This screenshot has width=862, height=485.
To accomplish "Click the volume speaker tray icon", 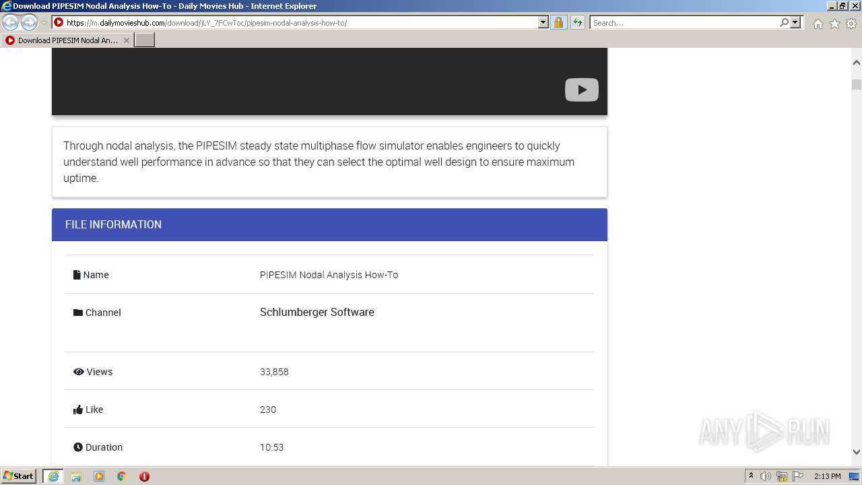I will pos(766,476).
